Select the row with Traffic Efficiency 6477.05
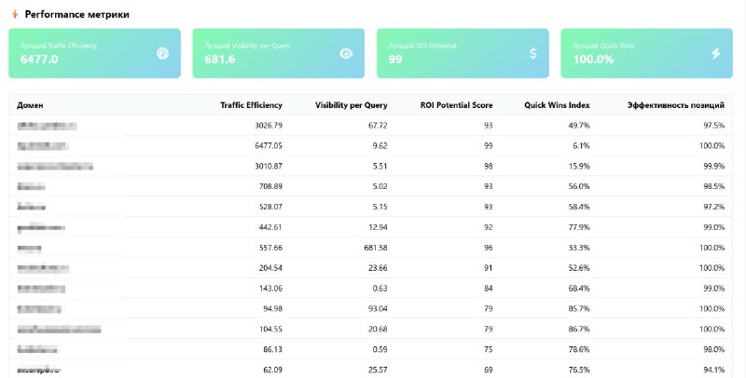This screenshot has width=746, height=378. click(x=370, y=146)
